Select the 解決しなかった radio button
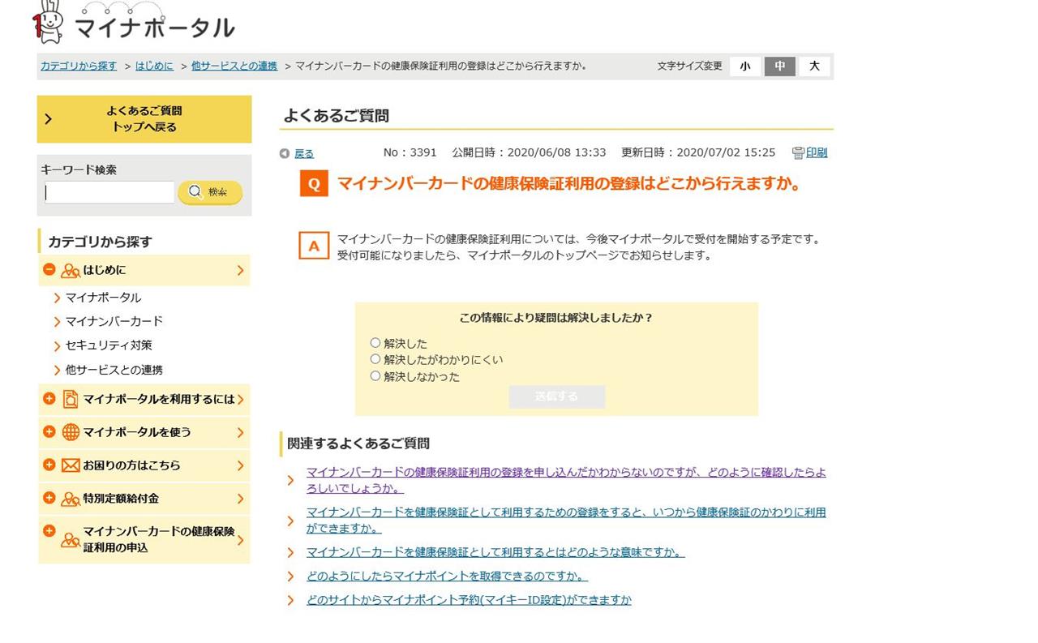Image resolution: width=1038 pixels, height=643 pixels. pyautogui.click(x=375, y=376)
